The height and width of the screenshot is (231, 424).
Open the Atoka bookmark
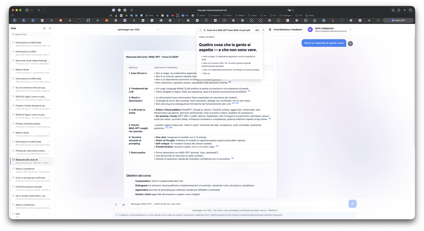(x=310, y=16)
